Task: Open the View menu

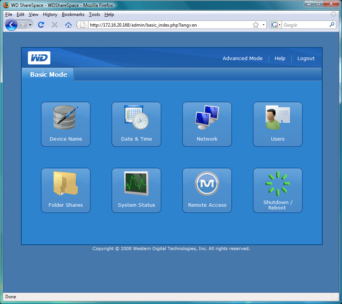Action: click(33, 14)
